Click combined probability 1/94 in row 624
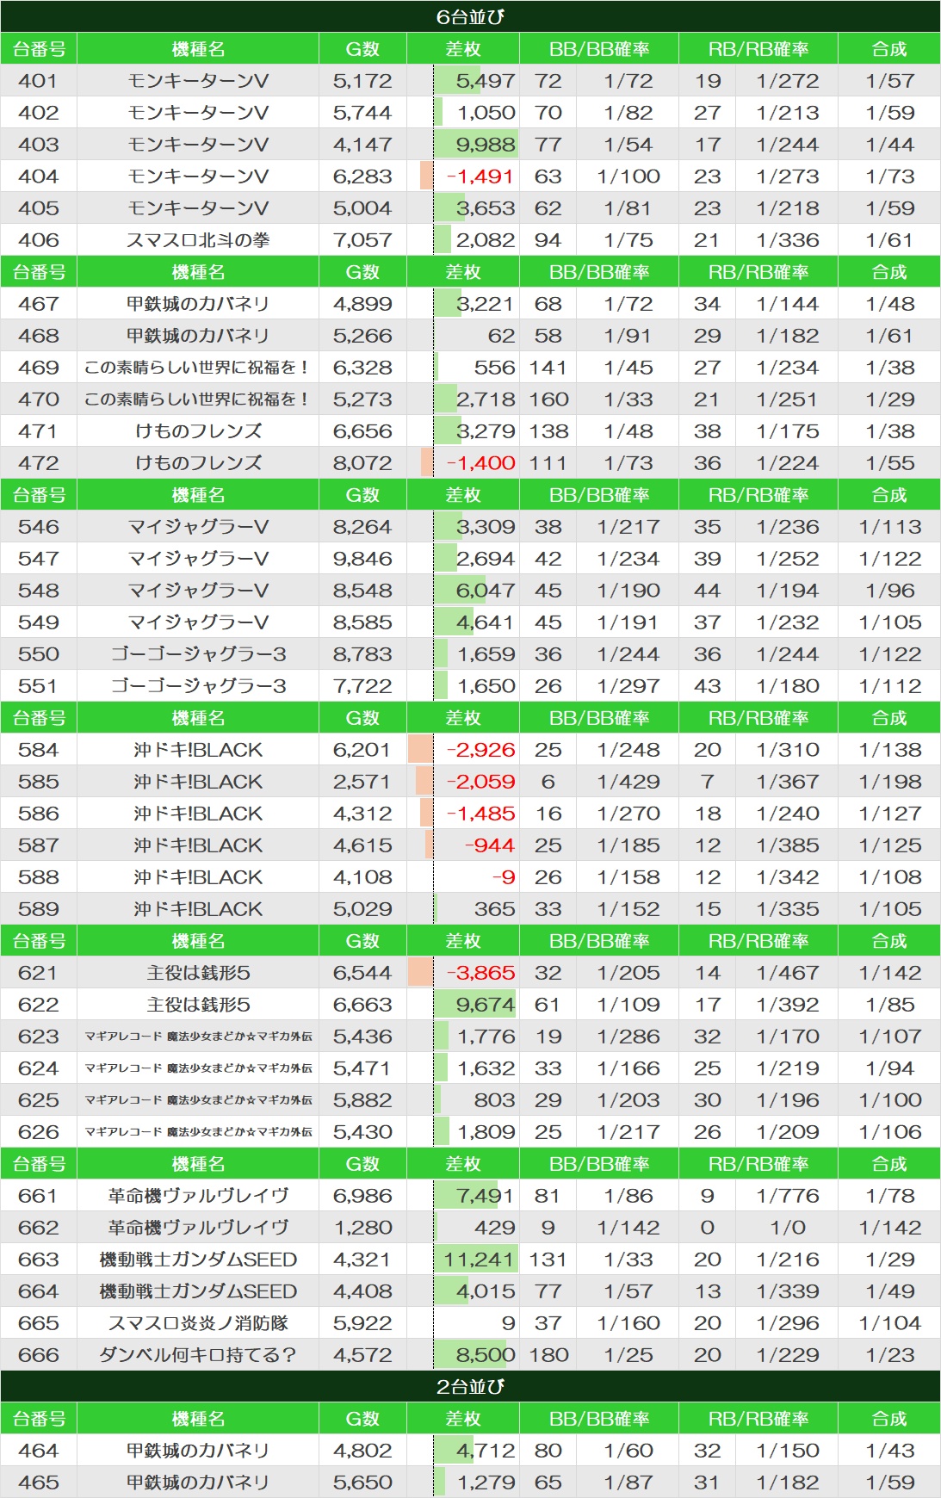 pyautogui.click(x=889, y=1068)
